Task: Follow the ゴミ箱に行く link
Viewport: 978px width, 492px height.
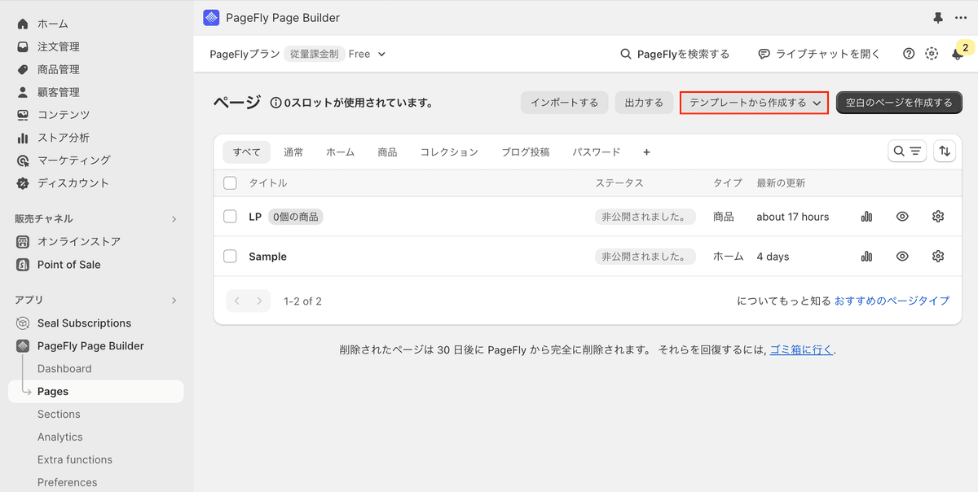Action: (x=801, y=350)
